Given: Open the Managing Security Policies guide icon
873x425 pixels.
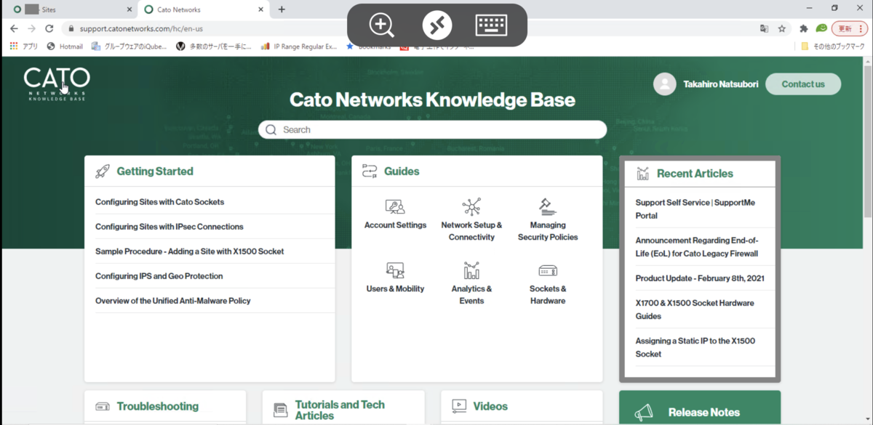Looking at the screenshot, I should tap(548, 207).
